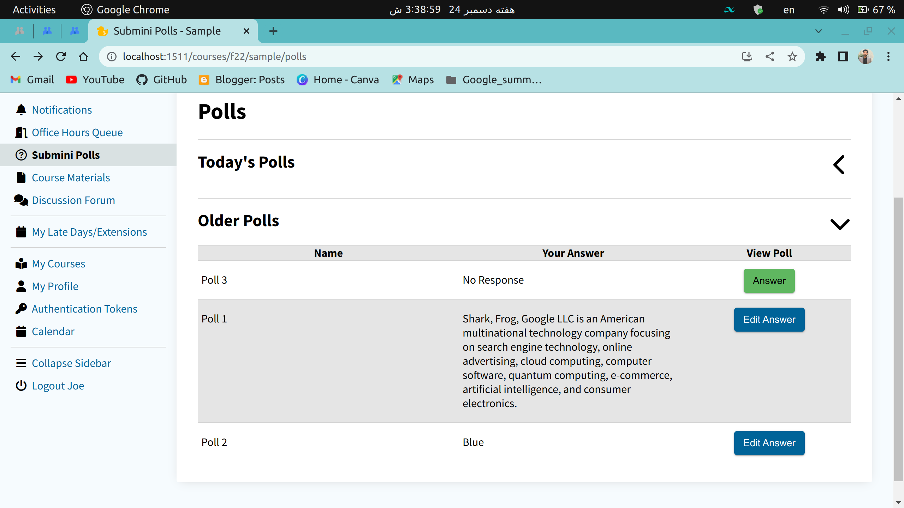
Task: Open the Authentication Tokens key icon
Action: 21,308
